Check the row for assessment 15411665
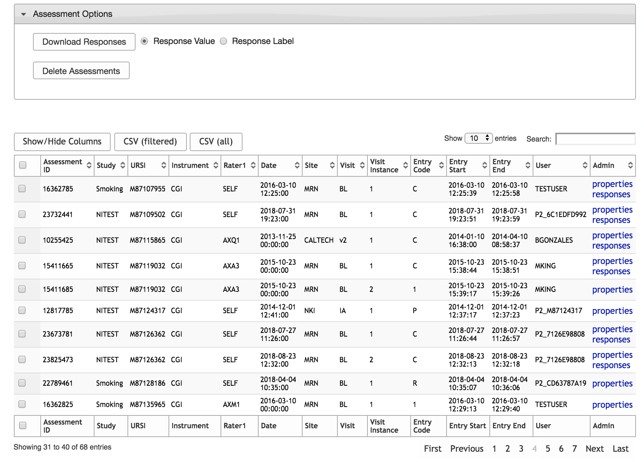644x462 pixels. pos(22,265)
